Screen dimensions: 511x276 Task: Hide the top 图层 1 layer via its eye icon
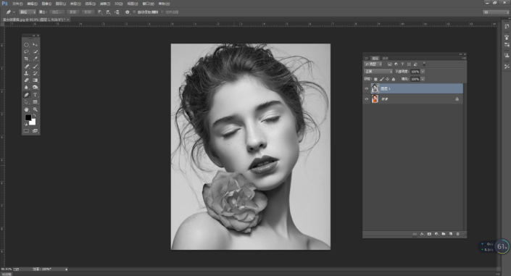pyautogui.click(x=366, y=88)
